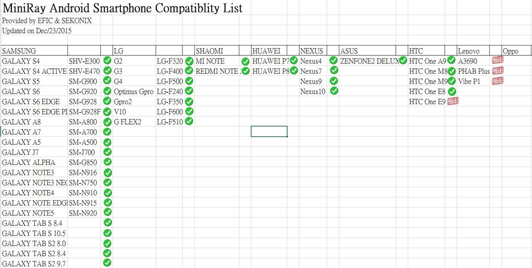Click the green check beside HTC One M9

452,81
